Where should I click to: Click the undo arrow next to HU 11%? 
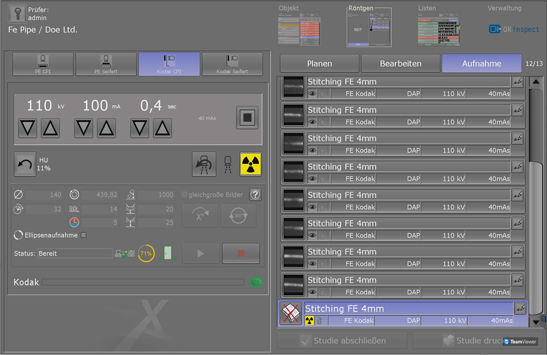click(25, 164)
